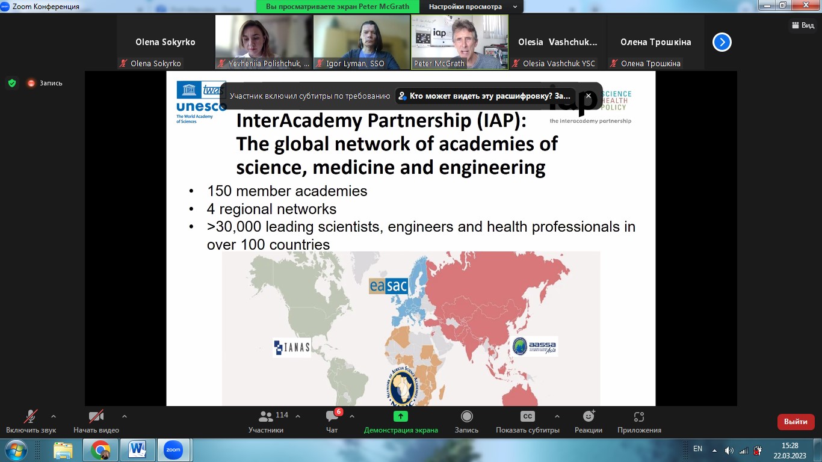Image resolution: width=822 pixels, height=462 pixels.
Task: Click the green encryption shield icon
Action: click(12, 83)
